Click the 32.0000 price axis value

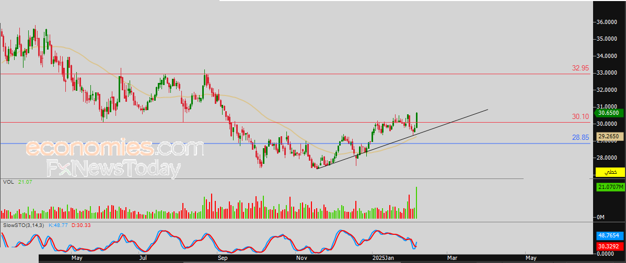point(608,90)
